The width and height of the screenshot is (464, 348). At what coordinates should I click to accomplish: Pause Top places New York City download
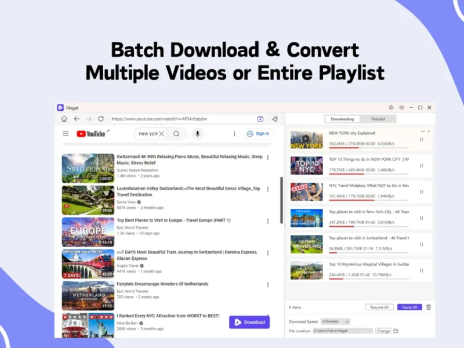(422, 218)
